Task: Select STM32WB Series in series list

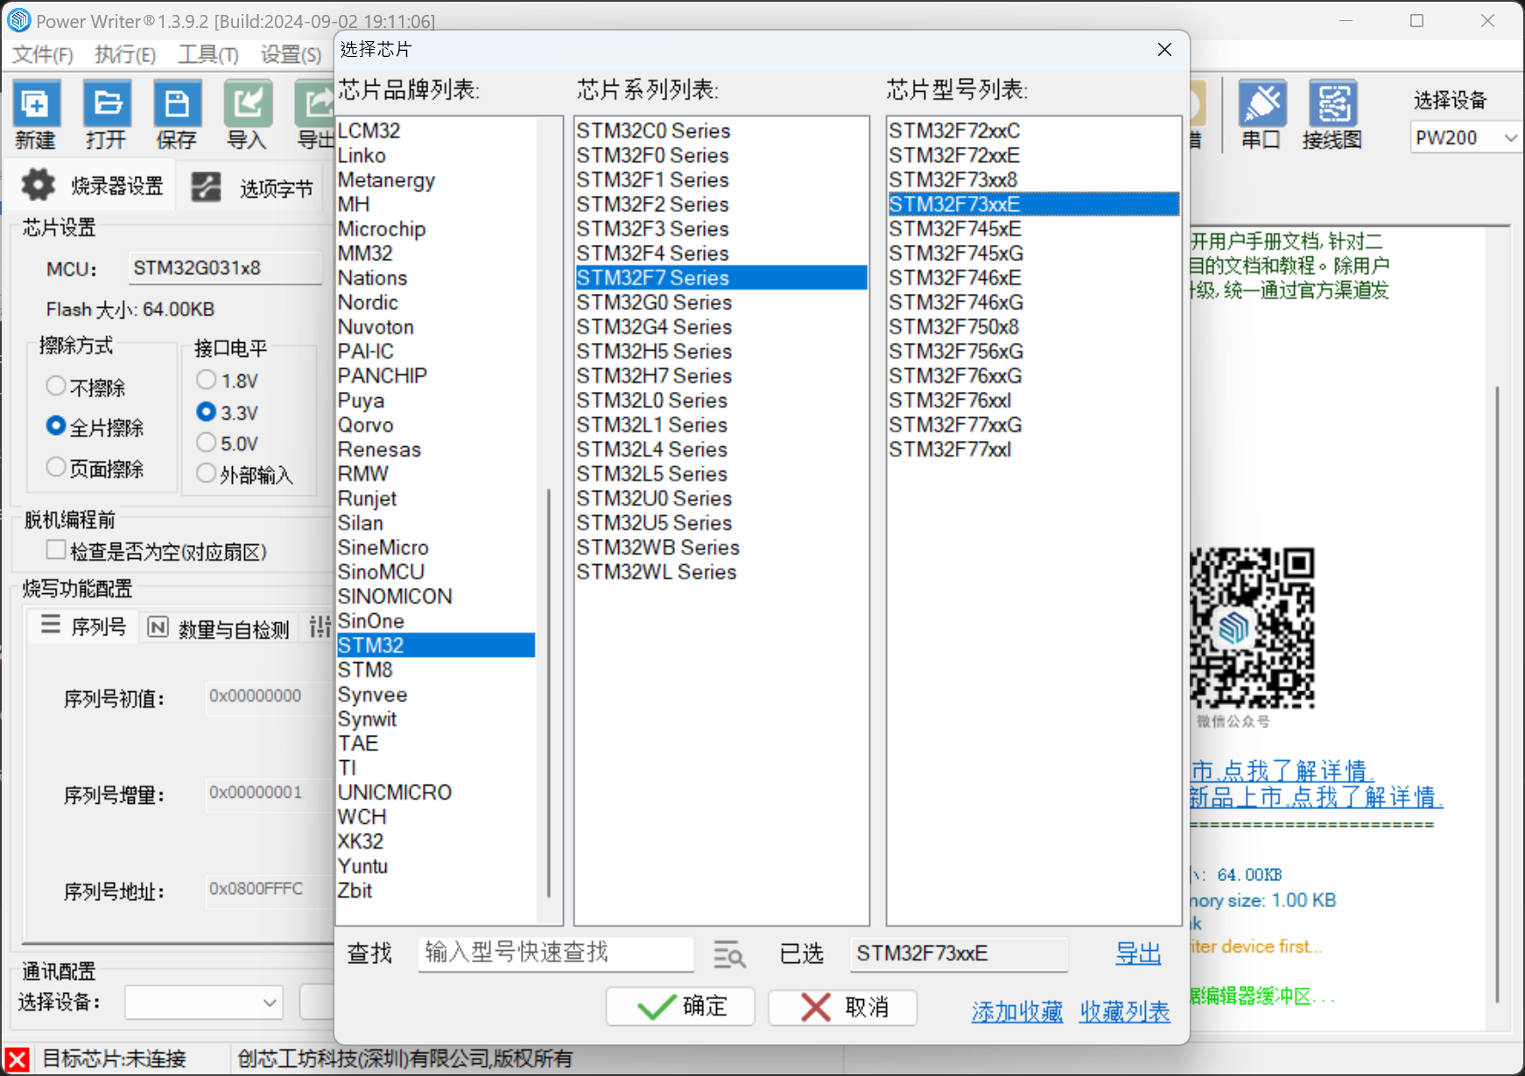Action: 721,548
